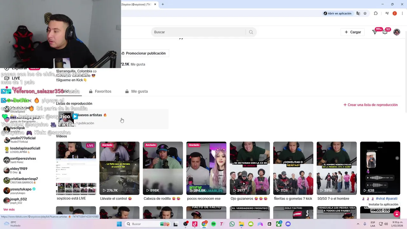
Task: Open the profile avatar menu on TikTok
Action: point(397,32)
